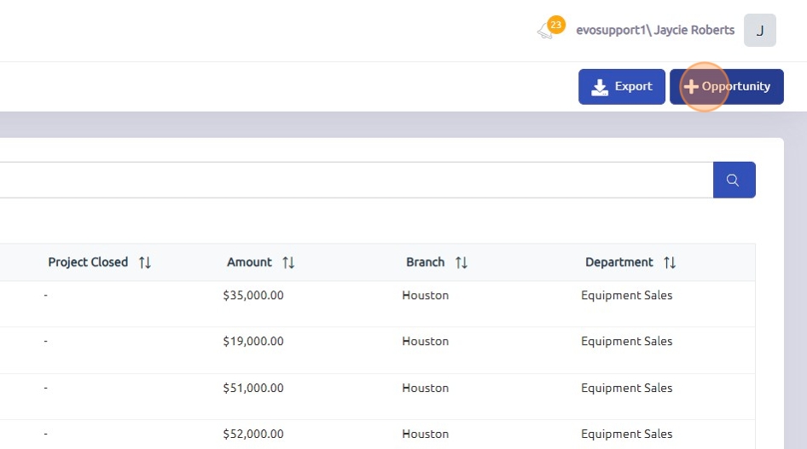Click Houston in the $35,000.00 row
The height and width of the screenshot is (449, 807).
[425, 295]
